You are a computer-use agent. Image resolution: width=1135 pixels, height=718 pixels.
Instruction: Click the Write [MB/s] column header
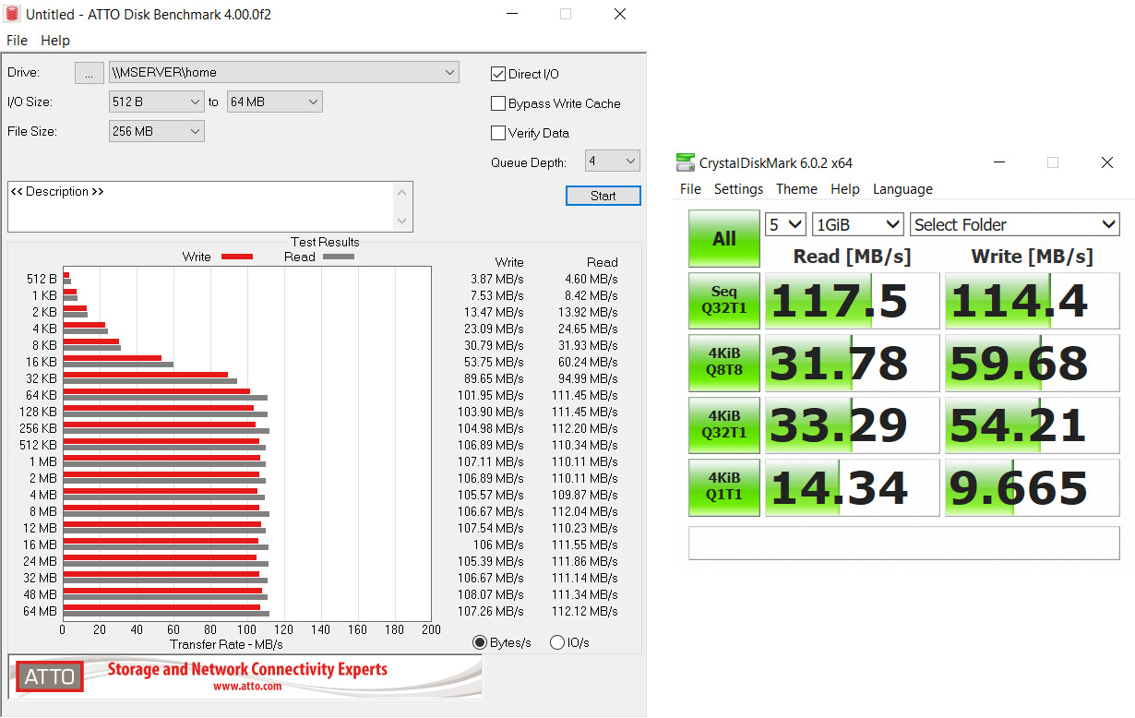(x=1032, y=256)
